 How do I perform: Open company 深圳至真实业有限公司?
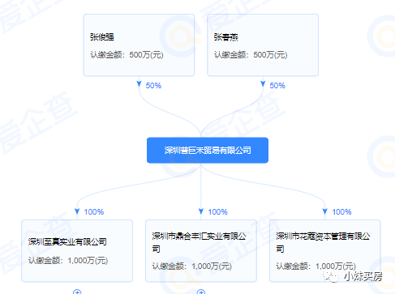pyautogui.click(x=67, y=241)
